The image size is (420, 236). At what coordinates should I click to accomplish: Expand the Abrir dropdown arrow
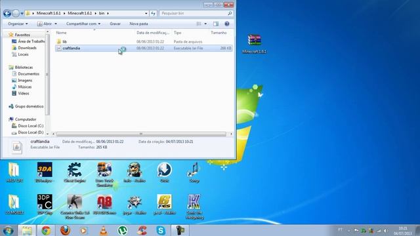click(56, 24)
